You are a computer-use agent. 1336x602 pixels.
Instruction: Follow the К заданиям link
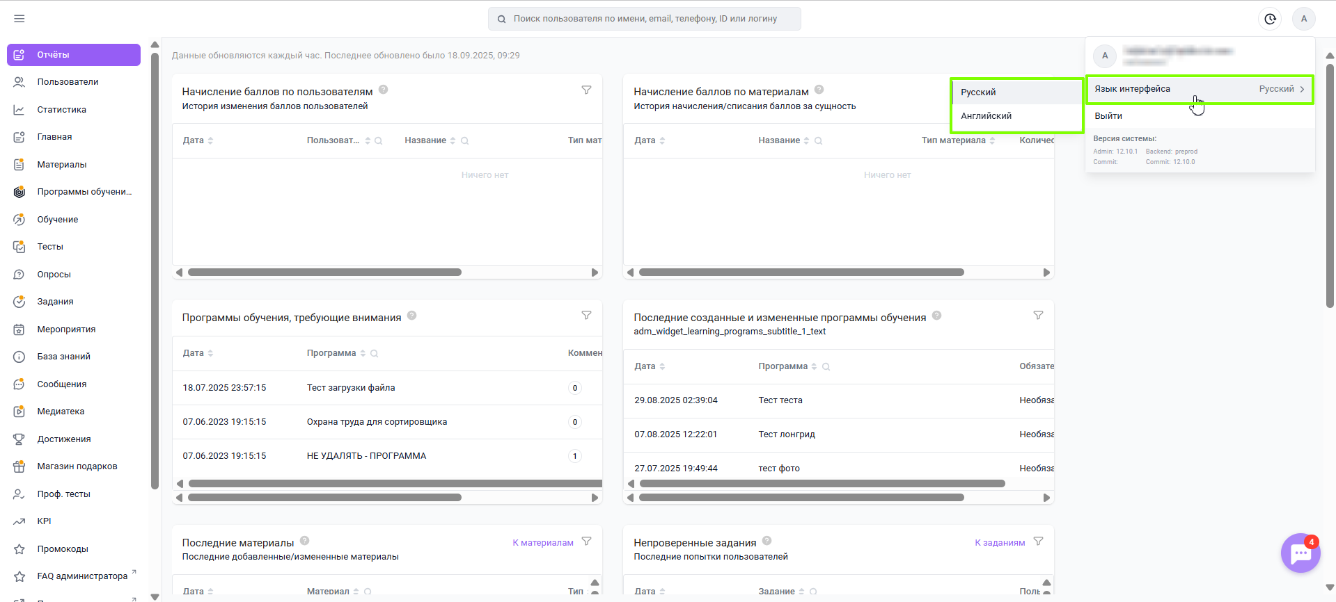(x=1000, y=543)
